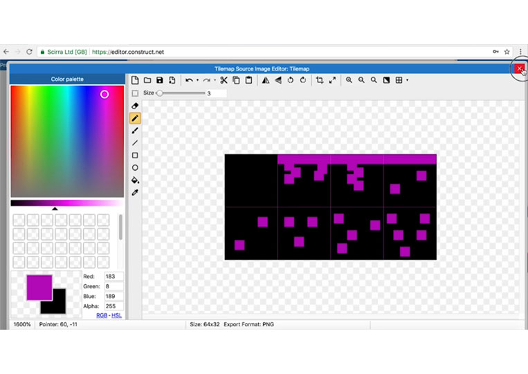Click the Export Format: PNG status text
This screenshot has width=528, height=374.
pos(249,324)
